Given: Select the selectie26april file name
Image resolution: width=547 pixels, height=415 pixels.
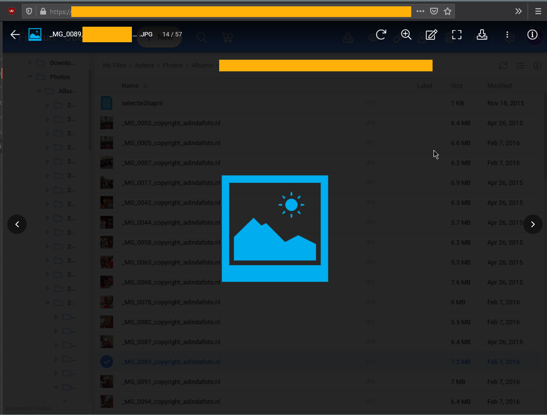Looking at the screenshot, I should tap(142, 103).
